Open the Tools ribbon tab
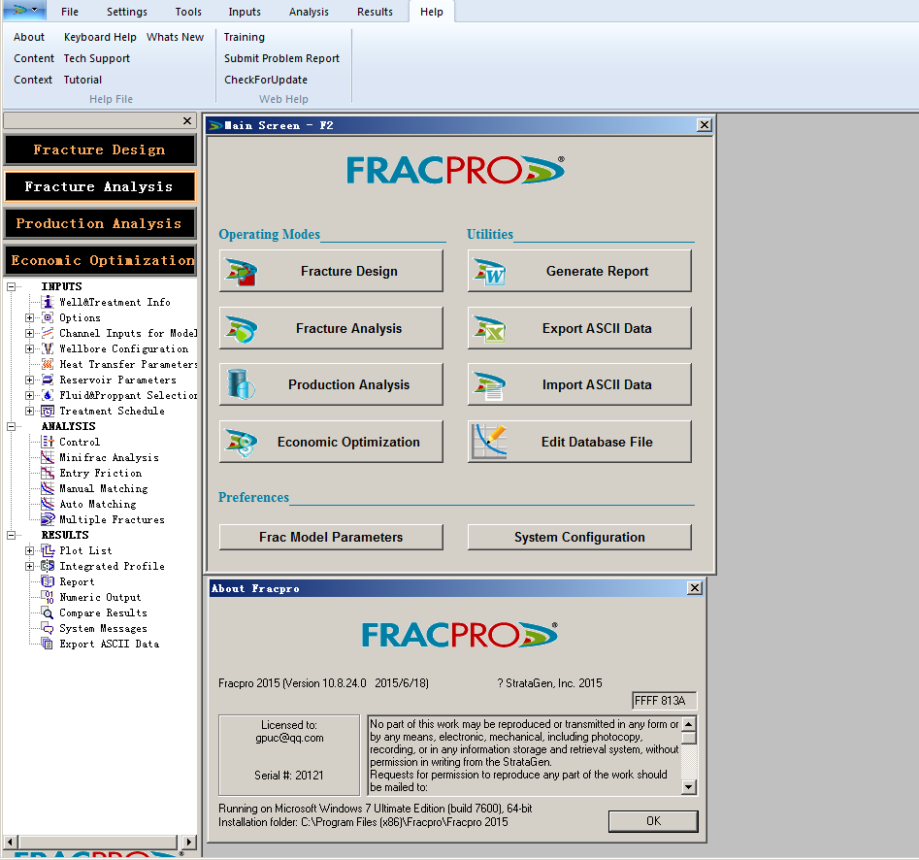The width and height of the screenshot is (919, 860). (188, 12)
